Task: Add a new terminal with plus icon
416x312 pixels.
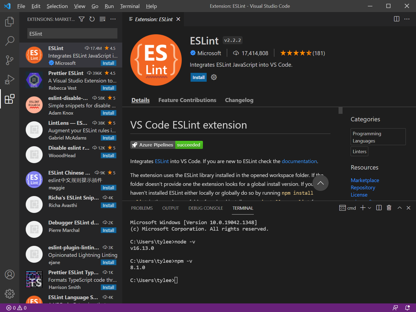Action: click(363, 208)
